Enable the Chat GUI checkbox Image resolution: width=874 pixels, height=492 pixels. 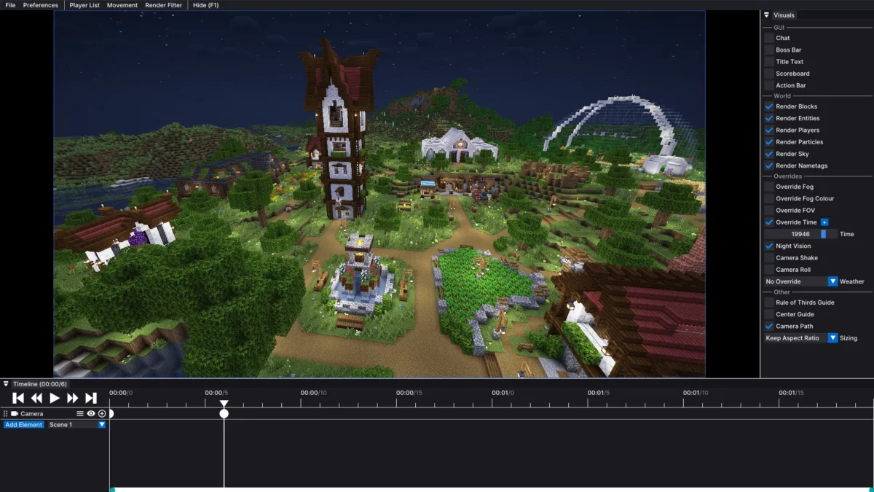pyautogui.click(x=769, y=38)
